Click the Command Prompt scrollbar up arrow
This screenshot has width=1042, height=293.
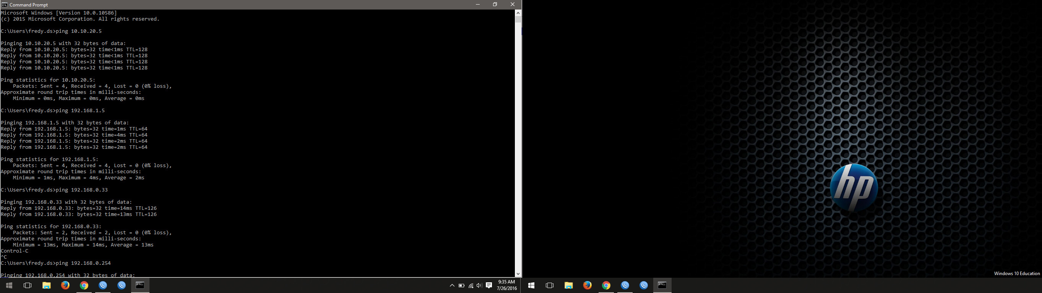click(518, 13)
